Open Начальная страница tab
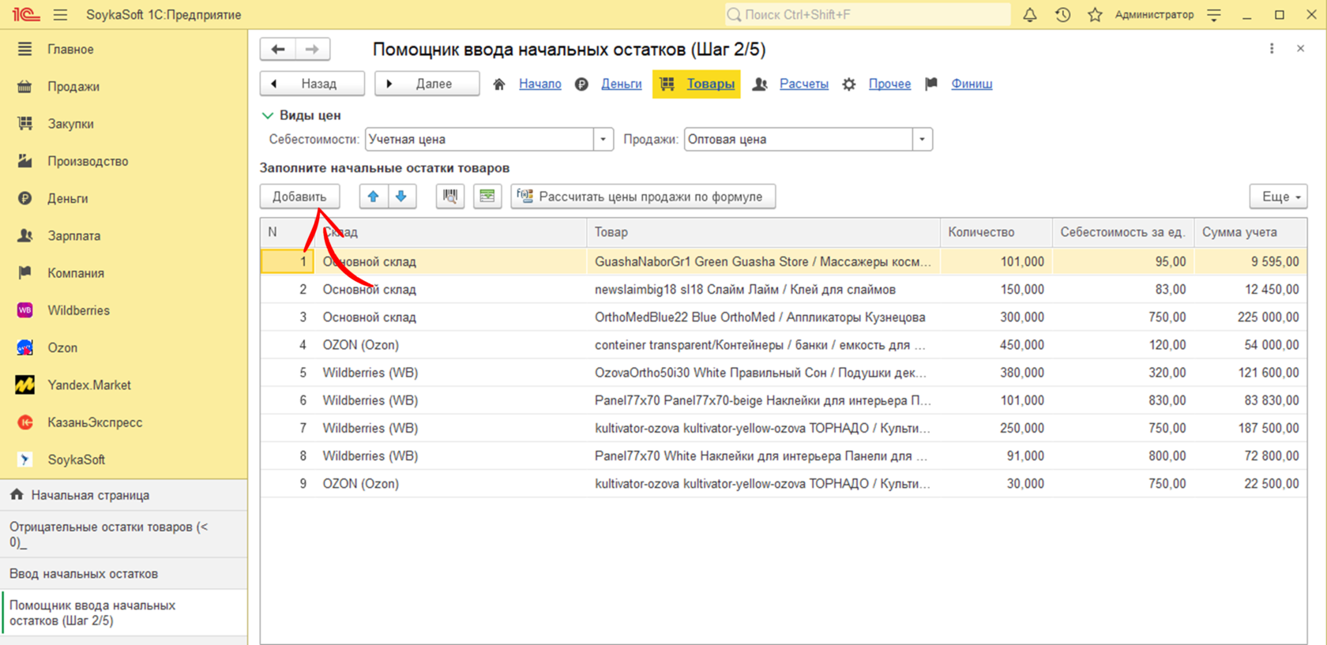The height and width of the screenshot is (645, 1327). (x=124, y=495)
